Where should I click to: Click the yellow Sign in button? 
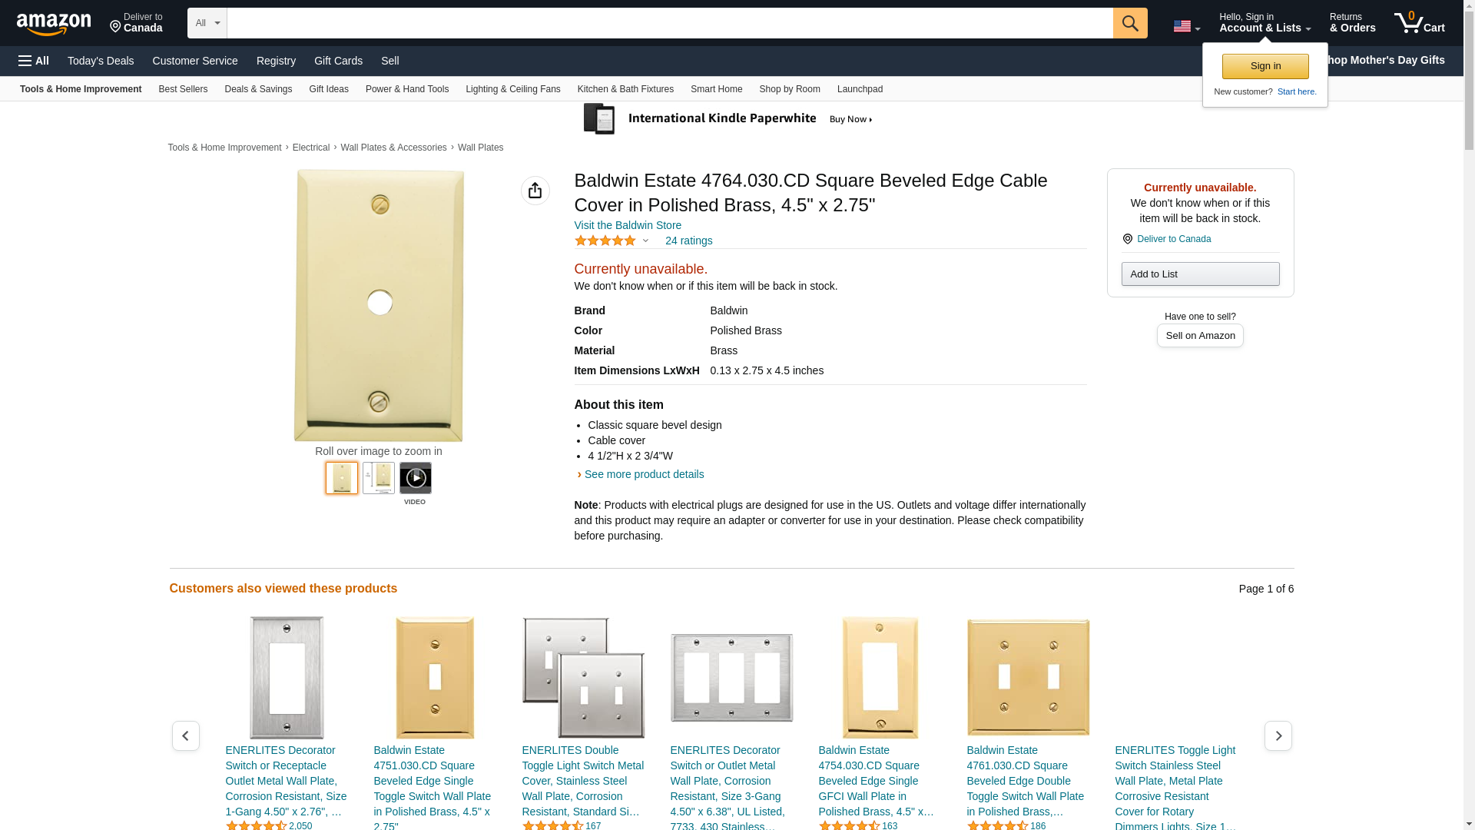tap(1265, 66)
